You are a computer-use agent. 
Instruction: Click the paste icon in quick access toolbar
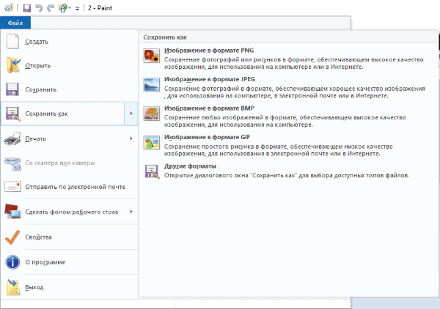pos(63,8)
